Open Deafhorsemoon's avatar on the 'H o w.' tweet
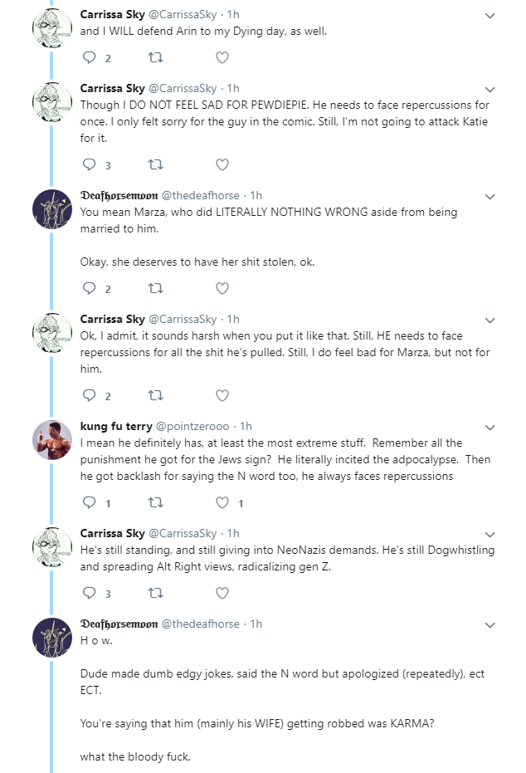 [x=52, y=638]
